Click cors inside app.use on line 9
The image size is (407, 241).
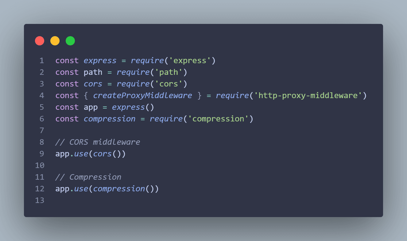(x=103, y=154)
